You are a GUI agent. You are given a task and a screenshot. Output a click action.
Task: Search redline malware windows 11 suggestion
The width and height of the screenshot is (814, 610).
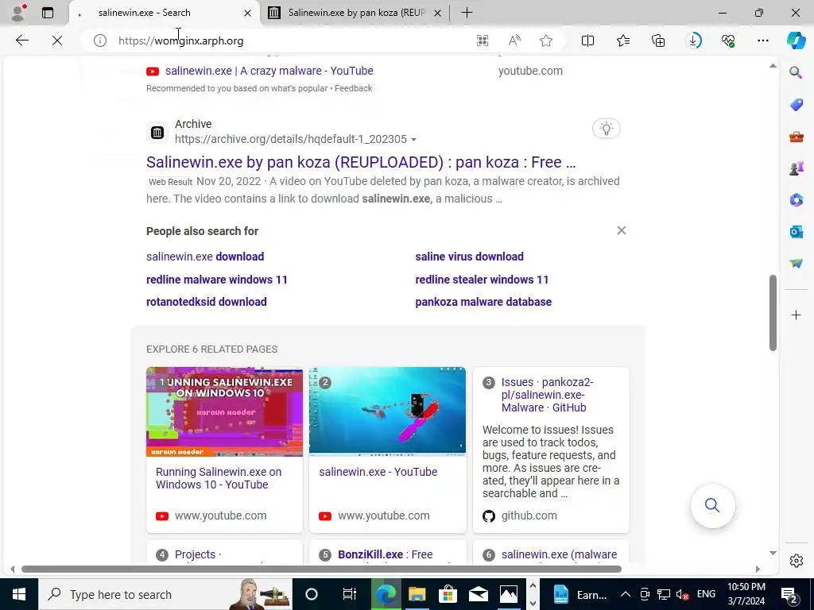click(x=216, y=279)
